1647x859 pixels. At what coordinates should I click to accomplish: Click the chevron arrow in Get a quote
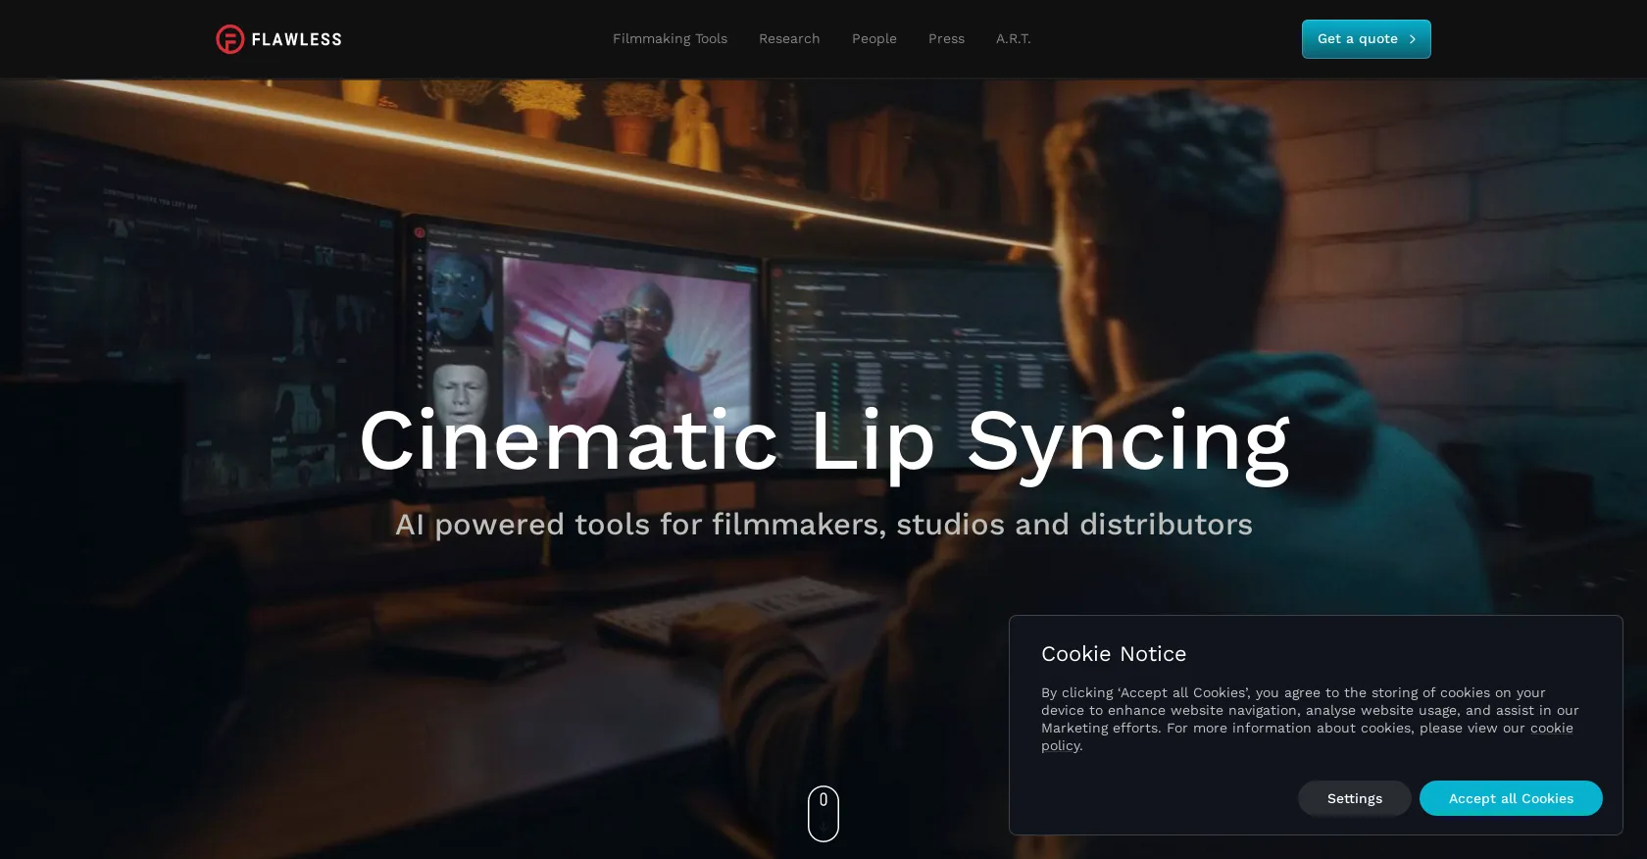point(1413,39)
